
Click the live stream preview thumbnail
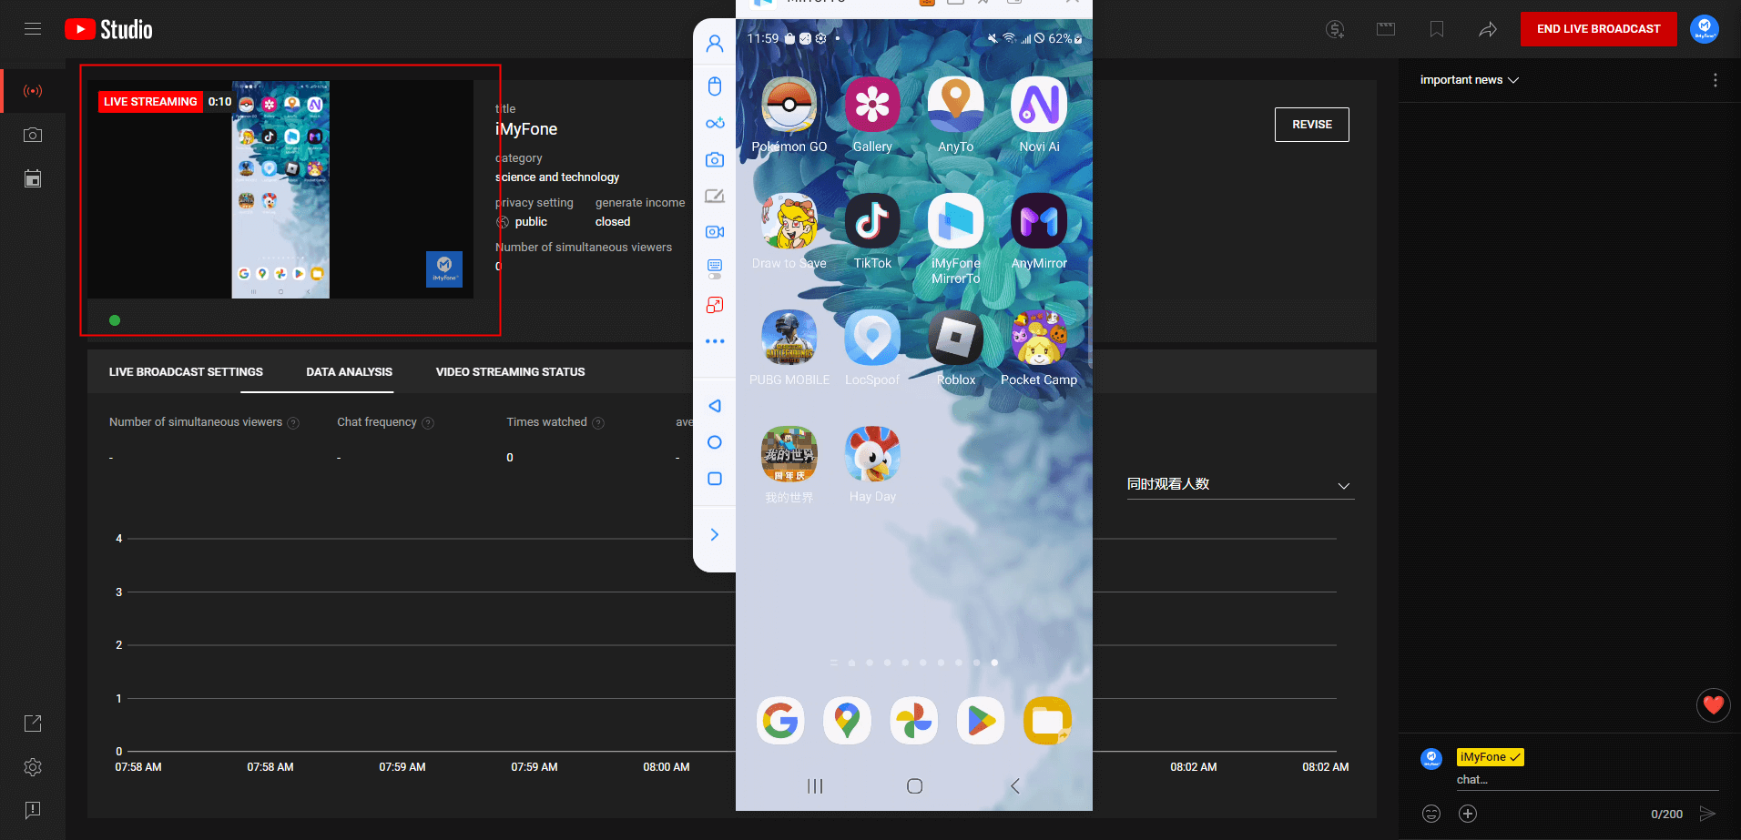(280, 189)
